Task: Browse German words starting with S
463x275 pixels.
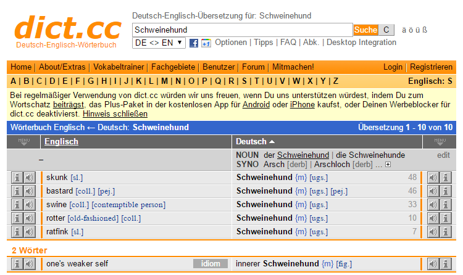Action: point(244,81)
